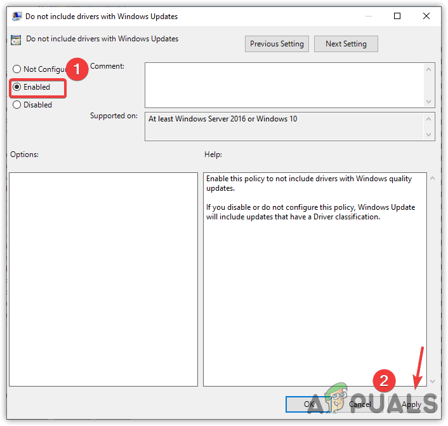Click the Cancel button
The width and height of the screenshot is (448, 426).
tap(360, 404)
